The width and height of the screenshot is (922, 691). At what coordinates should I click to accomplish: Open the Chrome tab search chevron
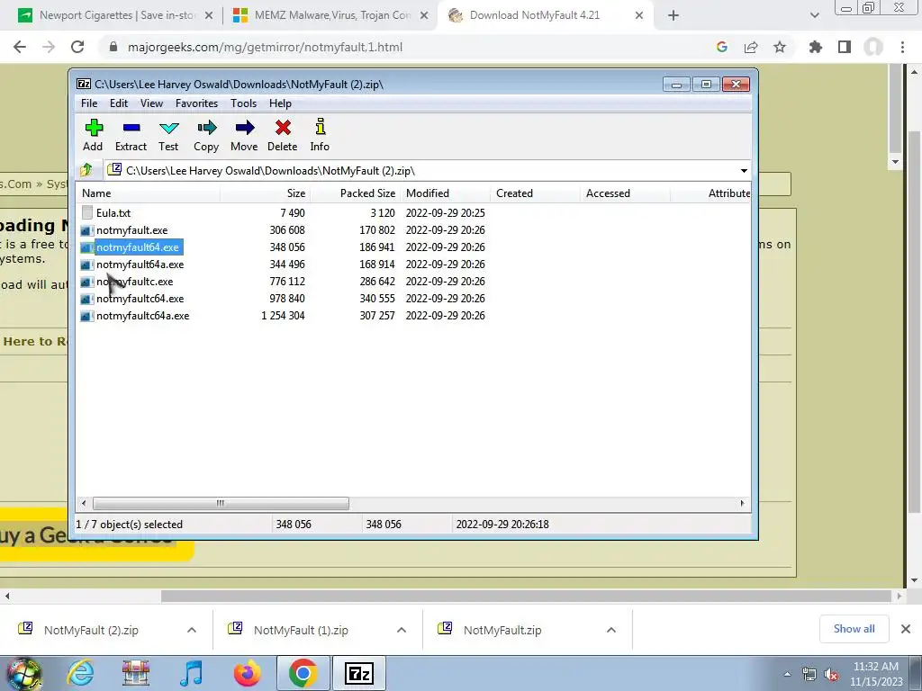click(x=814, y=16)
